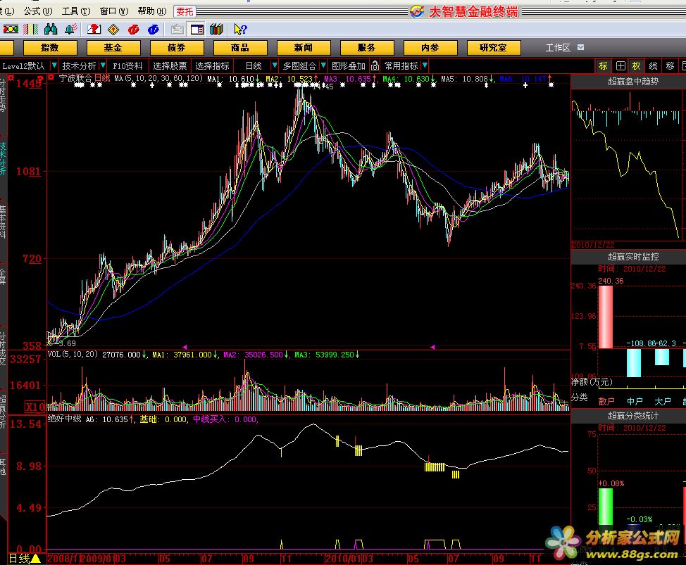The width and height of the screenshot is (686, 565).
Task: Click the 研究室 button
Action: tap(494, 48)
